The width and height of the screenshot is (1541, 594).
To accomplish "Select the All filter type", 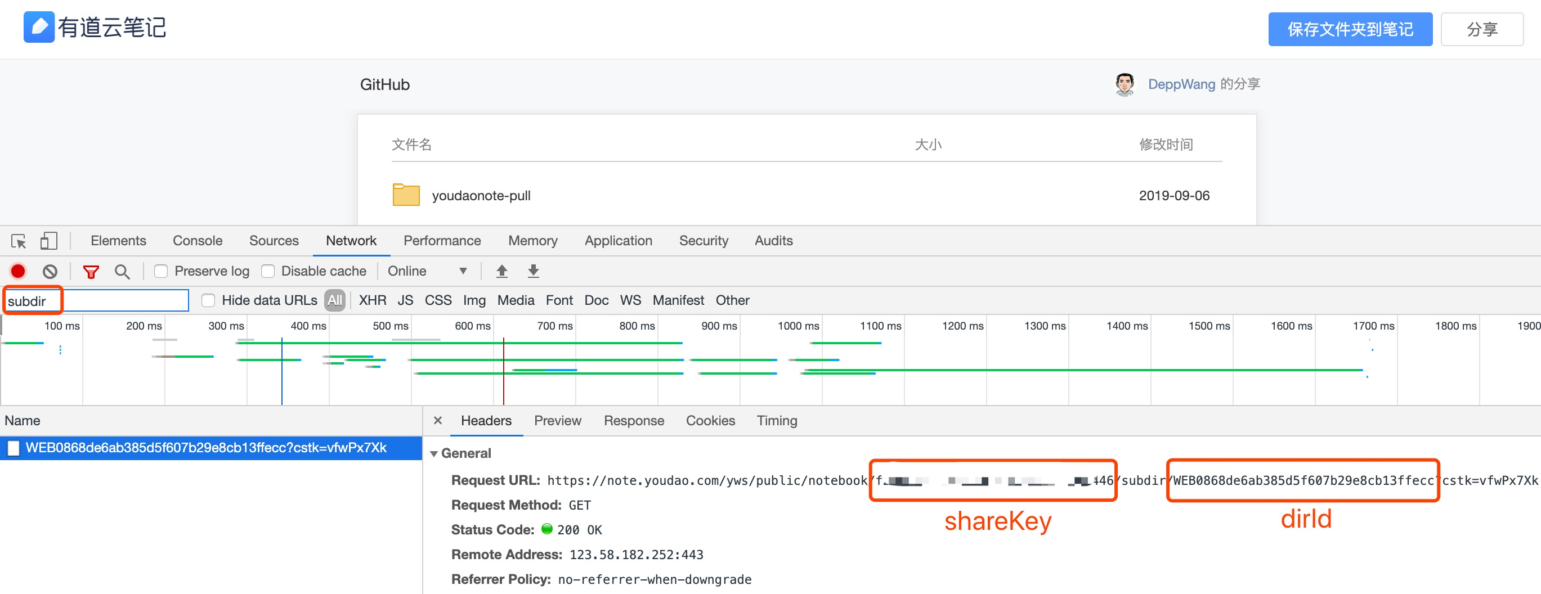I will tap(335, 300).
